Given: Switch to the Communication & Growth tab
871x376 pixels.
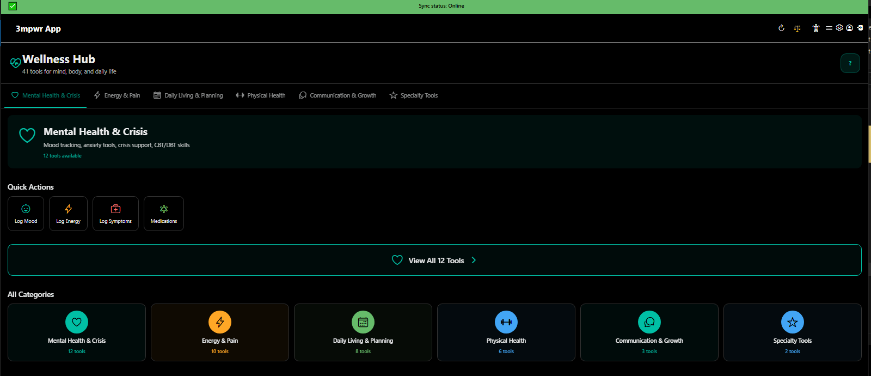Looking at the screenshot, I should 338,95.
